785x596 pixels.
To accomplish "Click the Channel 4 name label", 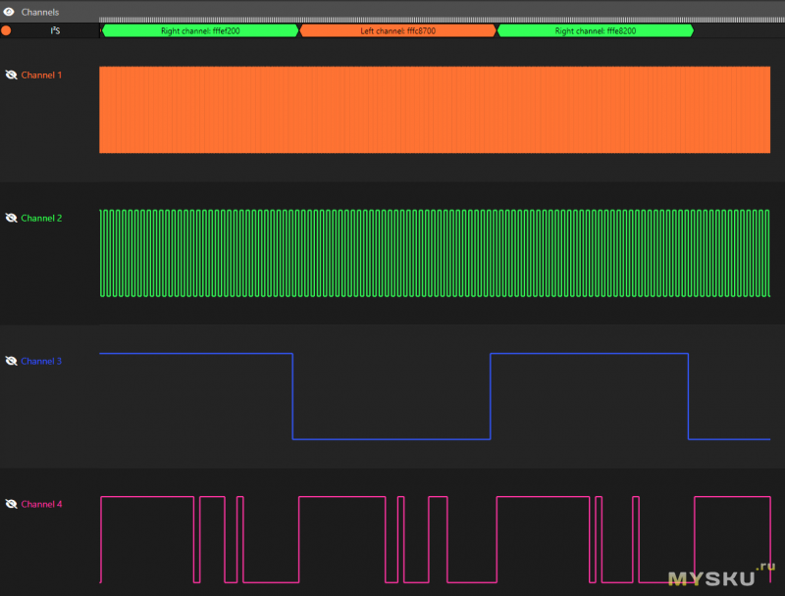I will pyautogui.click(x=41, y=504).
